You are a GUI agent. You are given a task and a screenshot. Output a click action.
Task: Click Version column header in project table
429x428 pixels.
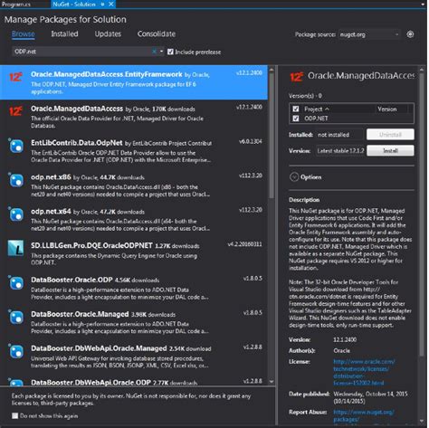click(387, 109)
